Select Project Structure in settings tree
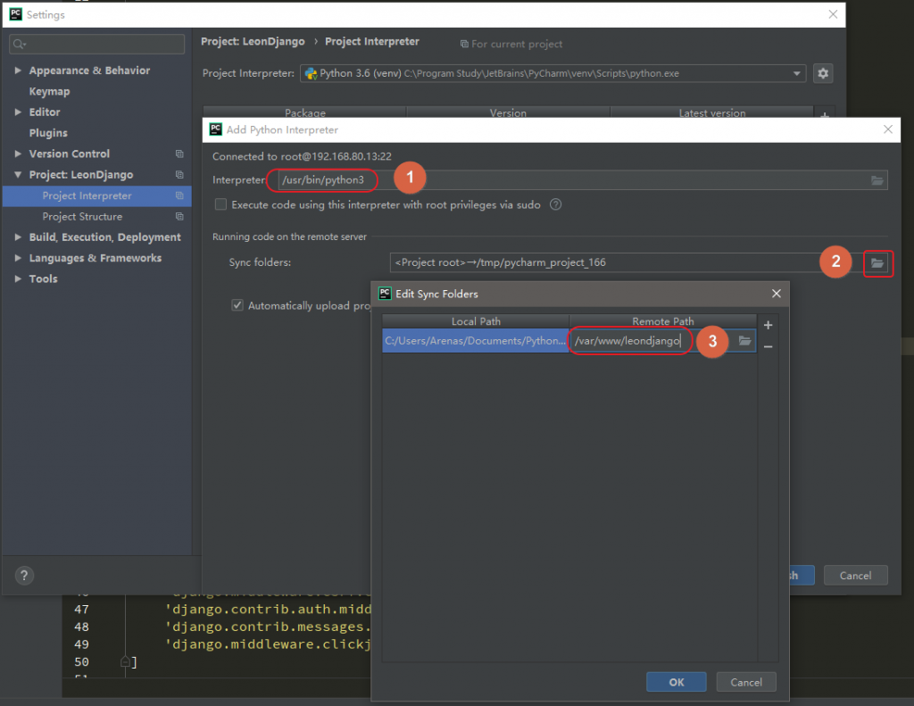Screen dimensions: 914x706 (x=82, y=217)
